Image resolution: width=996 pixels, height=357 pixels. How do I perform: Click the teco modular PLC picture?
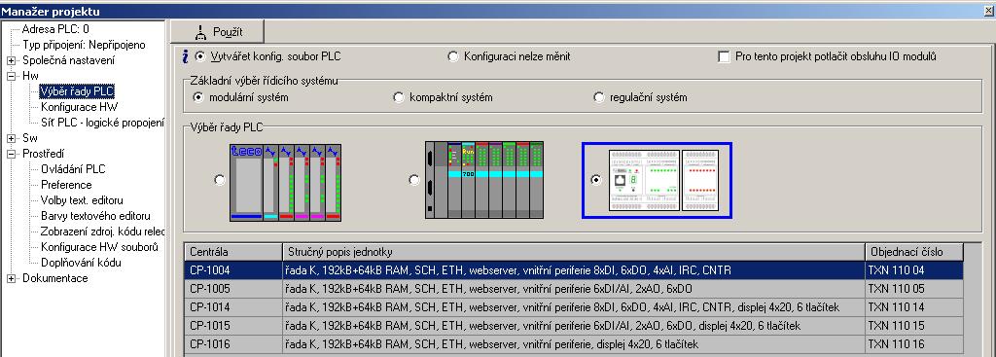285,182
